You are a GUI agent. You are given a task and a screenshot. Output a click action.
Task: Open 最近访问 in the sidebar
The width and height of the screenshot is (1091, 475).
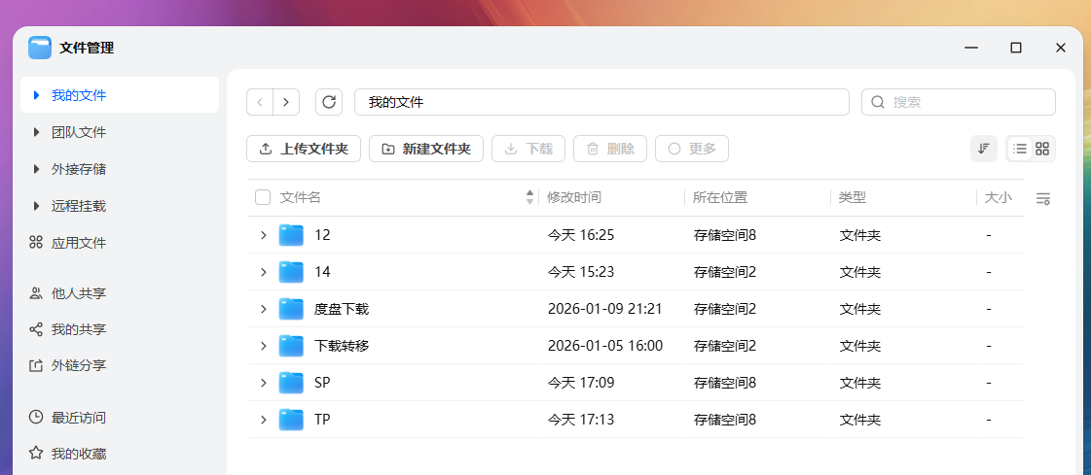click(78, 418)
